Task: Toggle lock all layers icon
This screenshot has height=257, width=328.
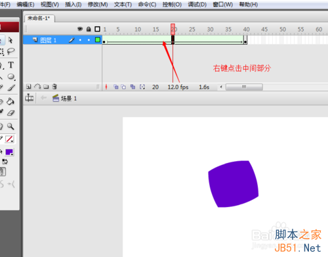Action: 89,29
